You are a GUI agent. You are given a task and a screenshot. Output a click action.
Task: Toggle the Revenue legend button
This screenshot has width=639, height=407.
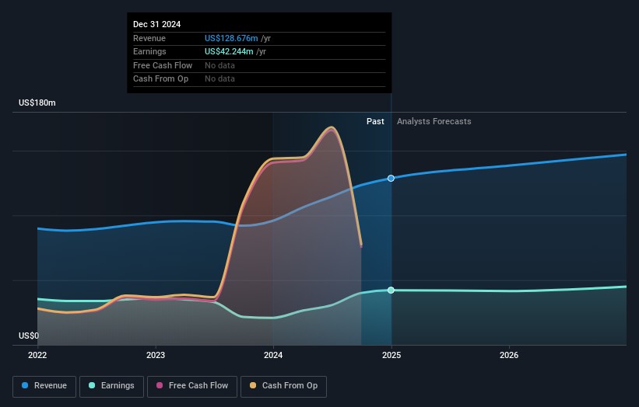(44, 386)
